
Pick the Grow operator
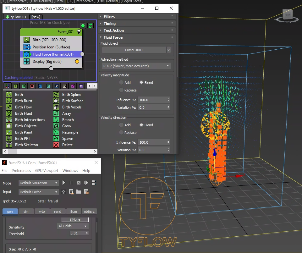[62, 126]
